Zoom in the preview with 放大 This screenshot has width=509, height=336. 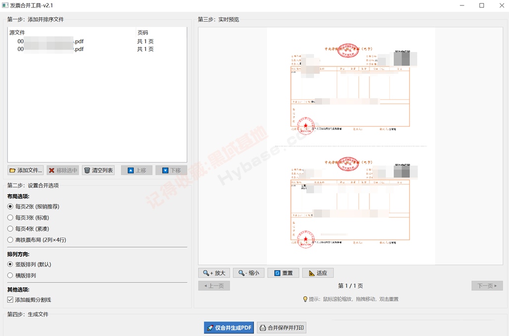tap(214, 273)
